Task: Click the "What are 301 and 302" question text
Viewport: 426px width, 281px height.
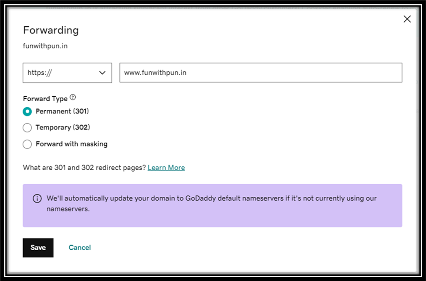Action: pyautogui.click(x=85, y=168)
